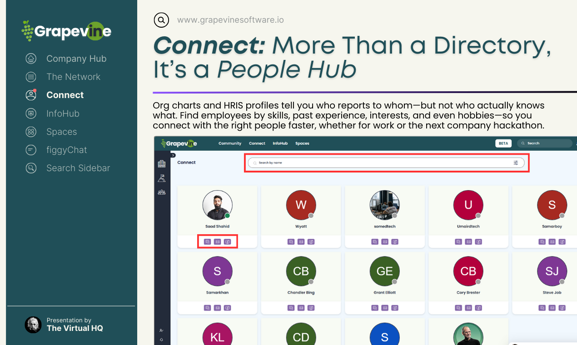
Task: Go to InfoHub in the left sidebar
Action: 52,113
